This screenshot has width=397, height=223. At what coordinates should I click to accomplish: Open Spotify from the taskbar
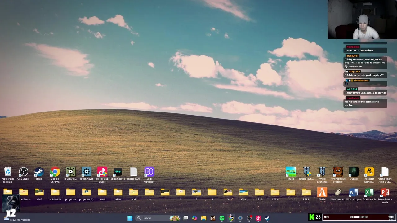222,218
